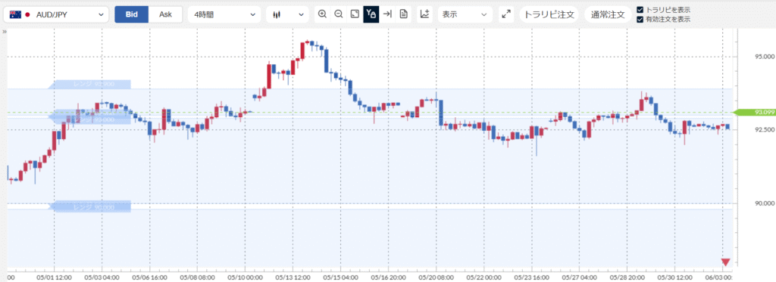The height and width of the screenshot is (282, 776).
Task: Click the 90.000 price axis label
Action: 765,203
